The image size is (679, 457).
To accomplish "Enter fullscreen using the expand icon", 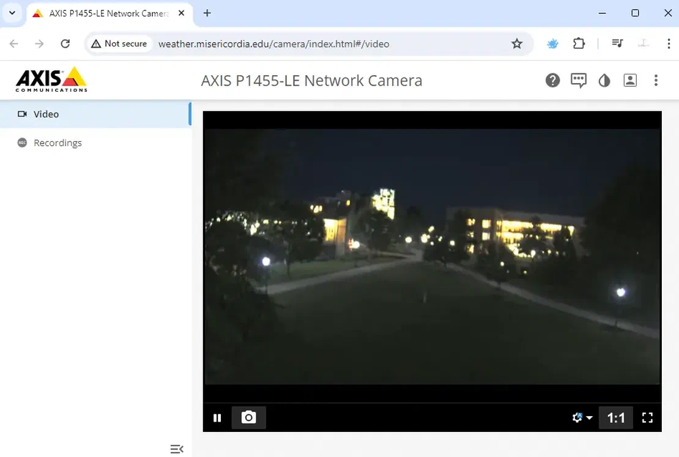I will (647, 417).
